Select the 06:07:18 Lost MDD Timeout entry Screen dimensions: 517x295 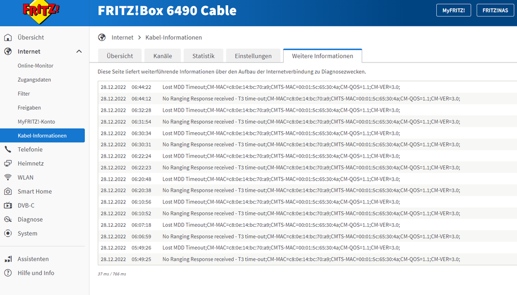(x=307, y=225)
